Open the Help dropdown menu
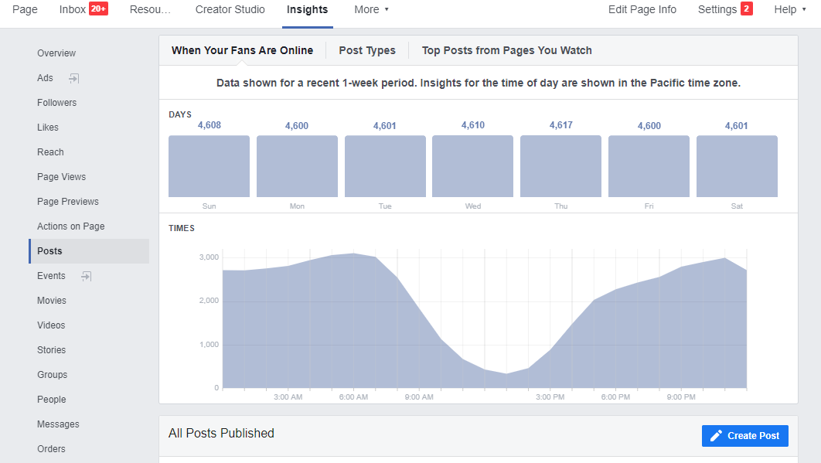The image size is (821, 463). pos(791,9)
